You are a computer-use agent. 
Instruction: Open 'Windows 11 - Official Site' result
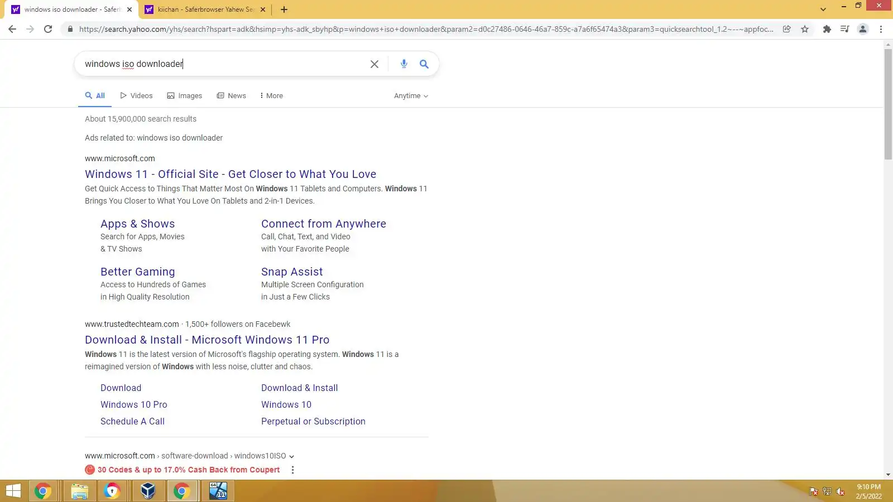[x=231, y=175]
